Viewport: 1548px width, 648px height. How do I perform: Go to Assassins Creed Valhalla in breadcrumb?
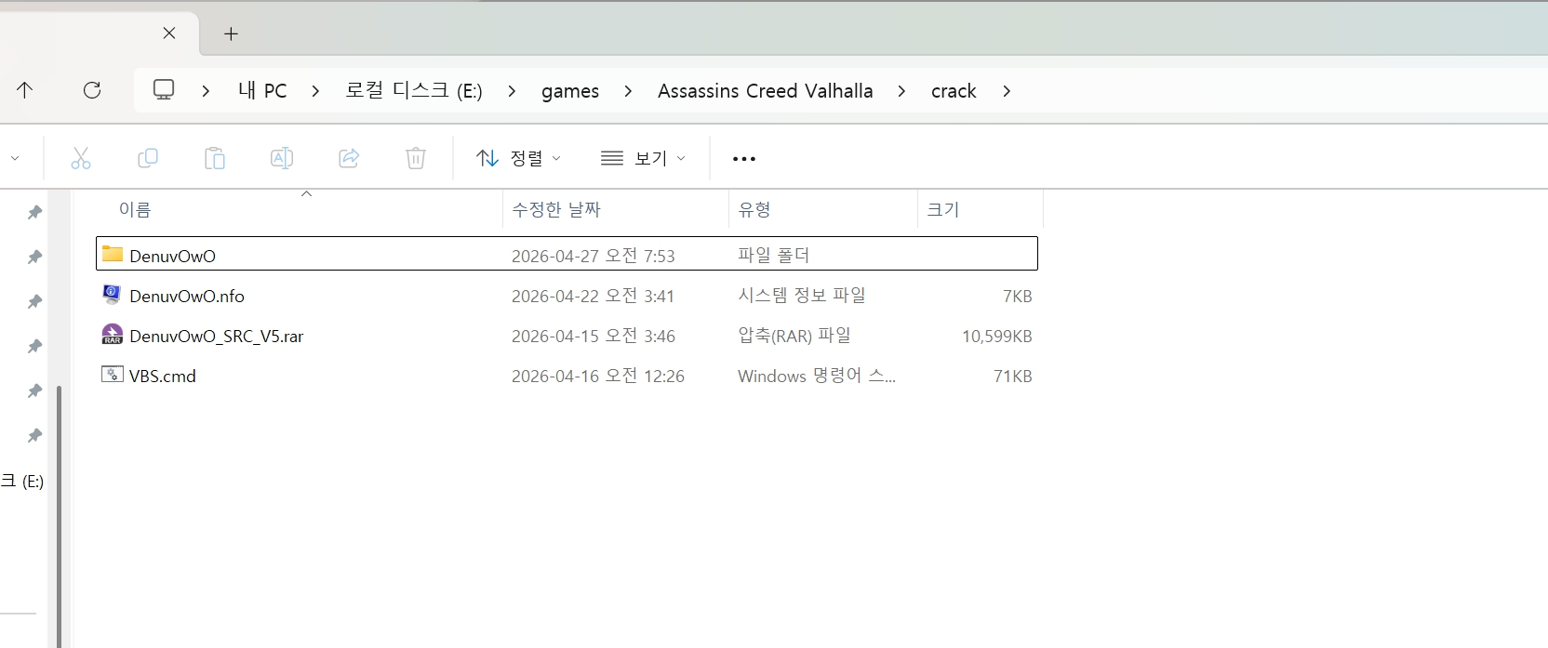coord(765,91)
